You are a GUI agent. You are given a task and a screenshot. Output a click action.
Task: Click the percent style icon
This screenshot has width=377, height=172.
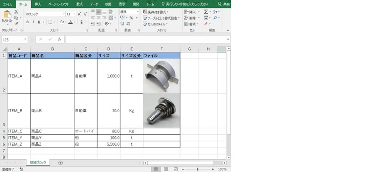pos(131,18)
